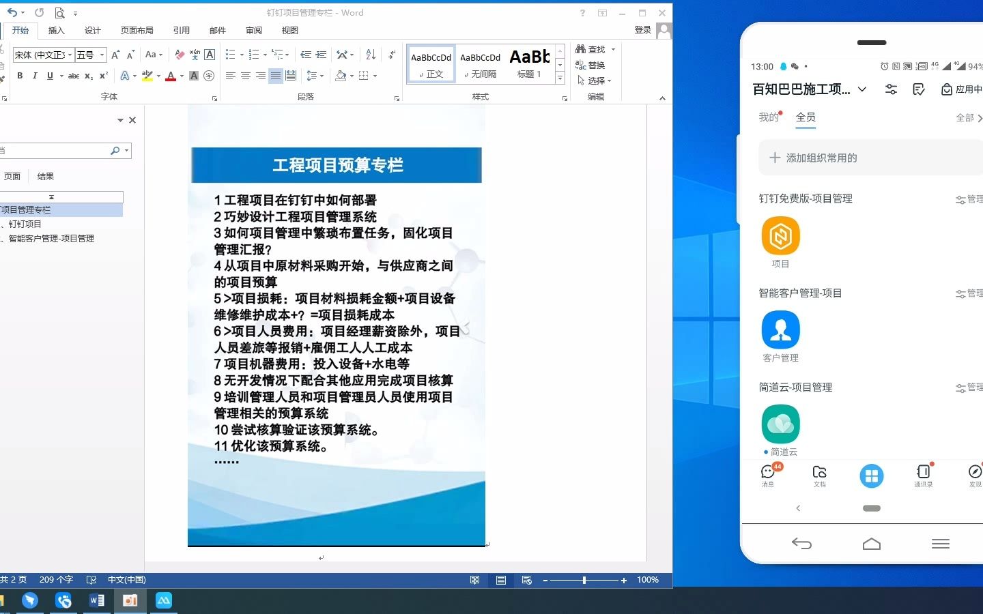Switch to 我的 tab in phone
Screen dimensions: 983x614
click(x=769, y=117)
